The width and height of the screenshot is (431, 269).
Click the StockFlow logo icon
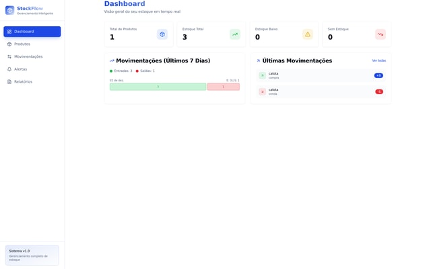pos(9,10)
